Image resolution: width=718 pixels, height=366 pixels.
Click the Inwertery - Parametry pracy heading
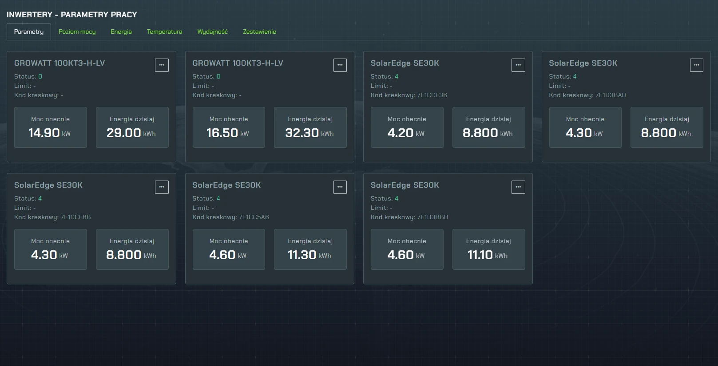[x=72, y=15]
